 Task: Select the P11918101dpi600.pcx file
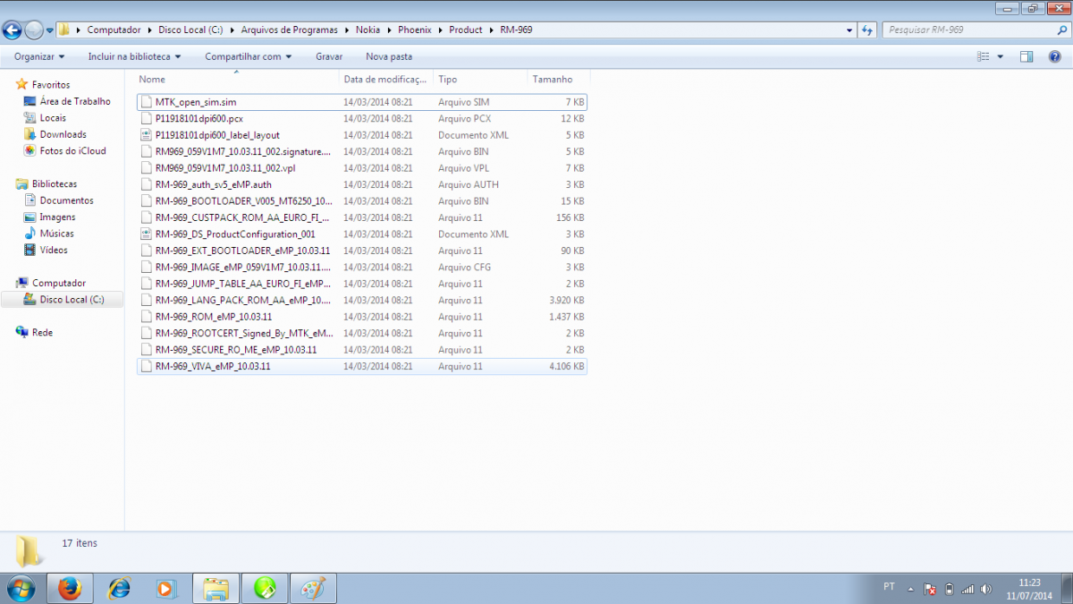pyautogui.click(x=362, y=118)
